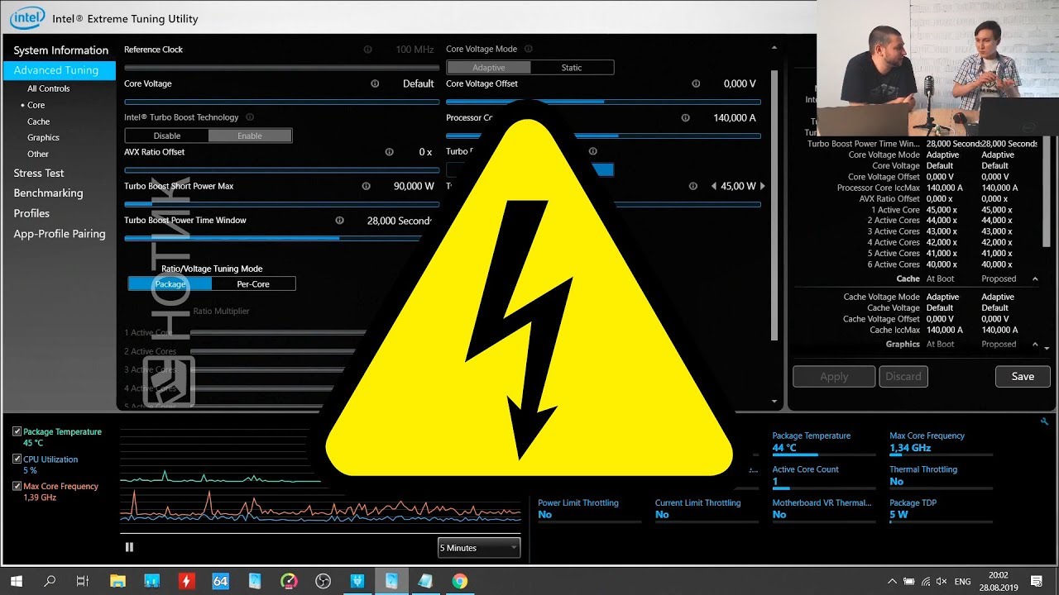1059x595 pixels.
Task: Open App-Profile Pairing section
Action: [x=60, y=234]
